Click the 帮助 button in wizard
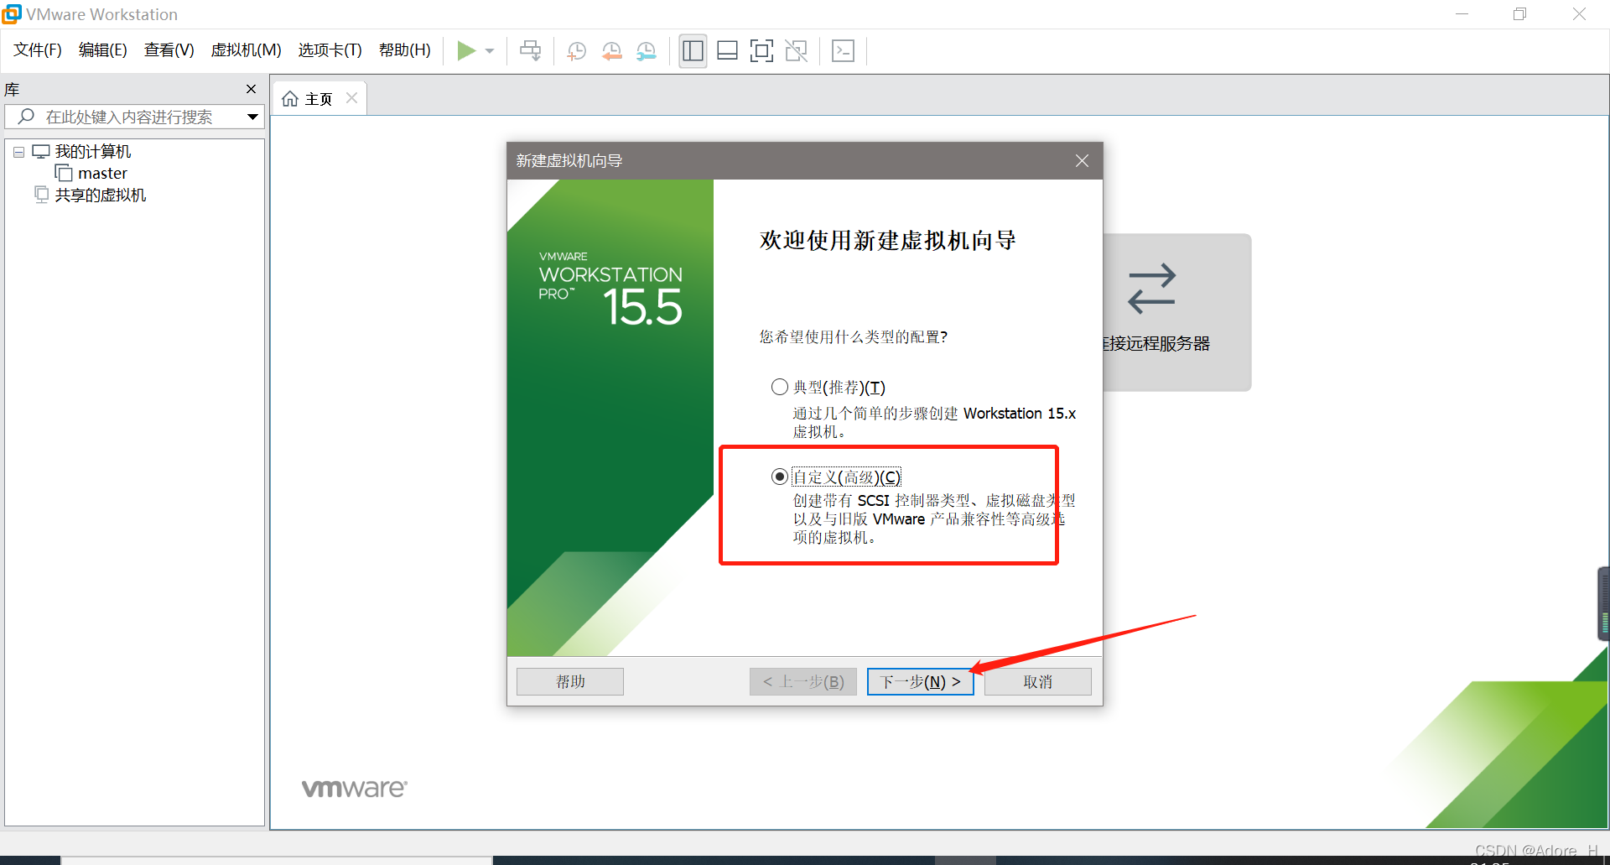Screen dimensions: 1610x865 coord(570,681)
